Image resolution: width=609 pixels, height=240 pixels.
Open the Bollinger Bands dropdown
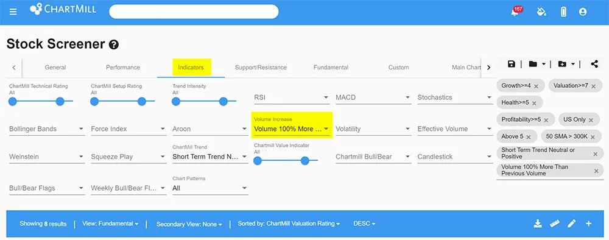[47, 129]
